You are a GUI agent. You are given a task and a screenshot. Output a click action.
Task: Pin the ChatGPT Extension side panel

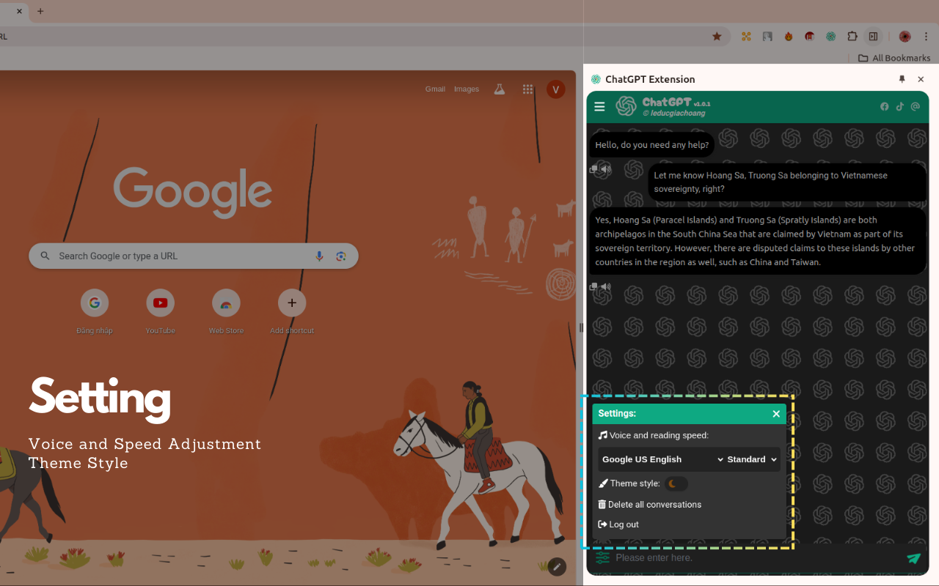click(x=902, y=79)
